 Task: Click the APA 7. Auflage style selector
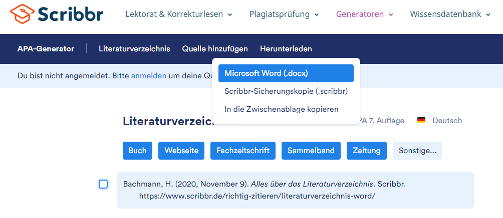point(382,121)
